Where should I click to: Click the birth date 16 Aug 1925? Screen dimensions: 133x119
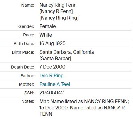click(52, 44)
